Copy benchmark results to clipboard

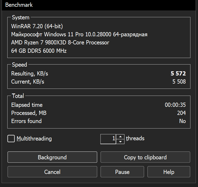tap(145, 157)
